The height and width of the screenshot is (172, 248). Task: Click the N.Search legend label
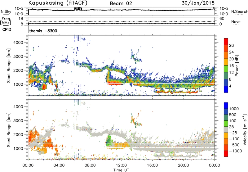239,11
